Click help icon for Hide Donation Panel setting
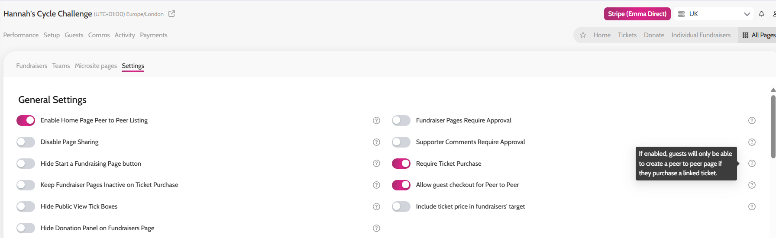776x238 pixels. coord(376,228)
